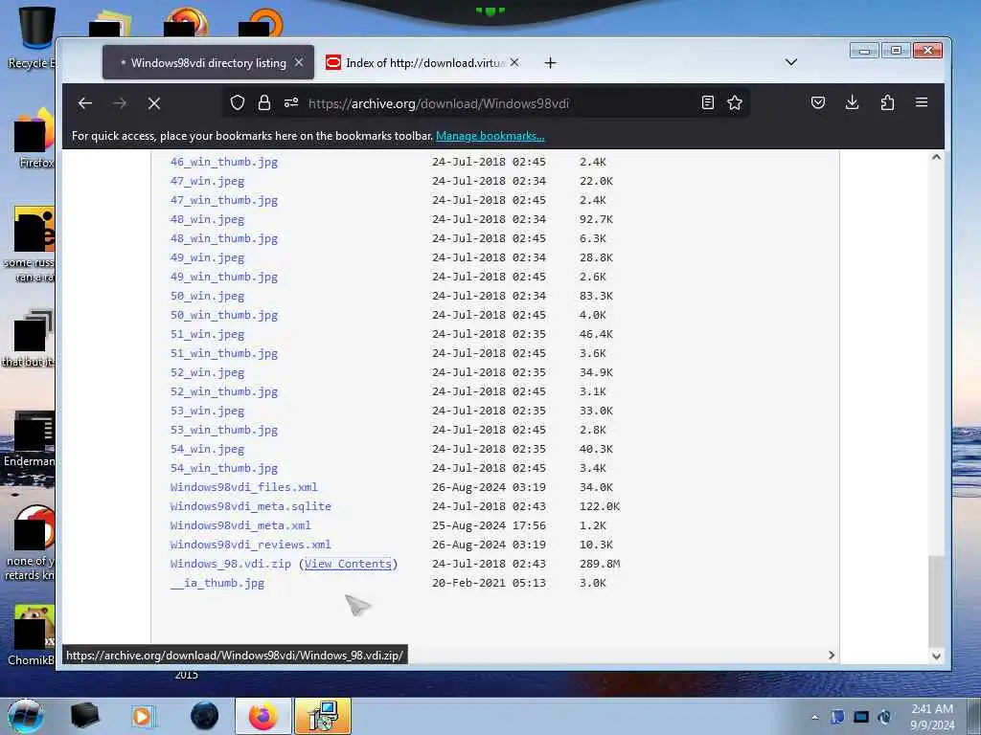The image size is (981, 735).
Task: Open 53_win_thumb.jpg file link
Action: click(224, 430)
